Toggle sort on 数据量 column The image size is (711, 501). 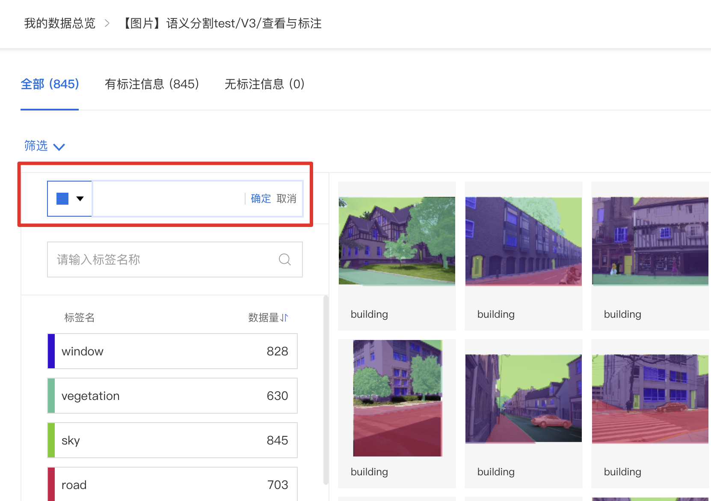[284, 318]
